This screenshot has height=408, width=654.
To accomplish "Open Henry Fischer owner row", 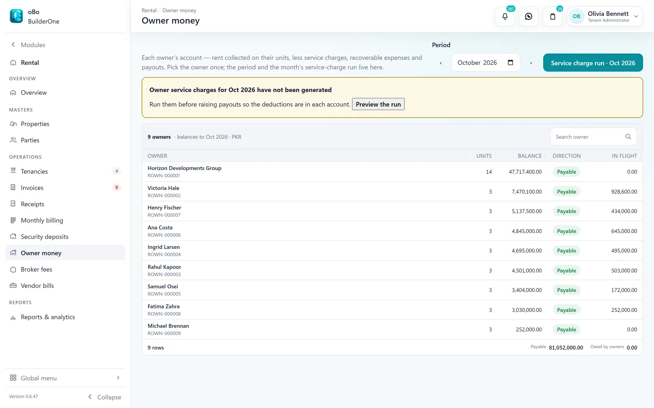I will point(392,211).
